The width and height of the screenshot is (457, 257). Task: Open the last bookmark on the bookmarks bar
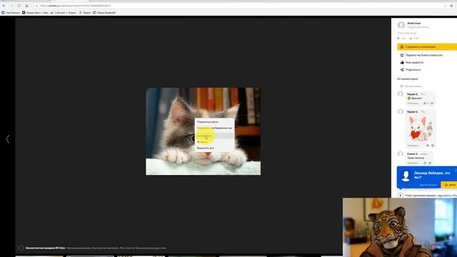(x=104, y=13)
